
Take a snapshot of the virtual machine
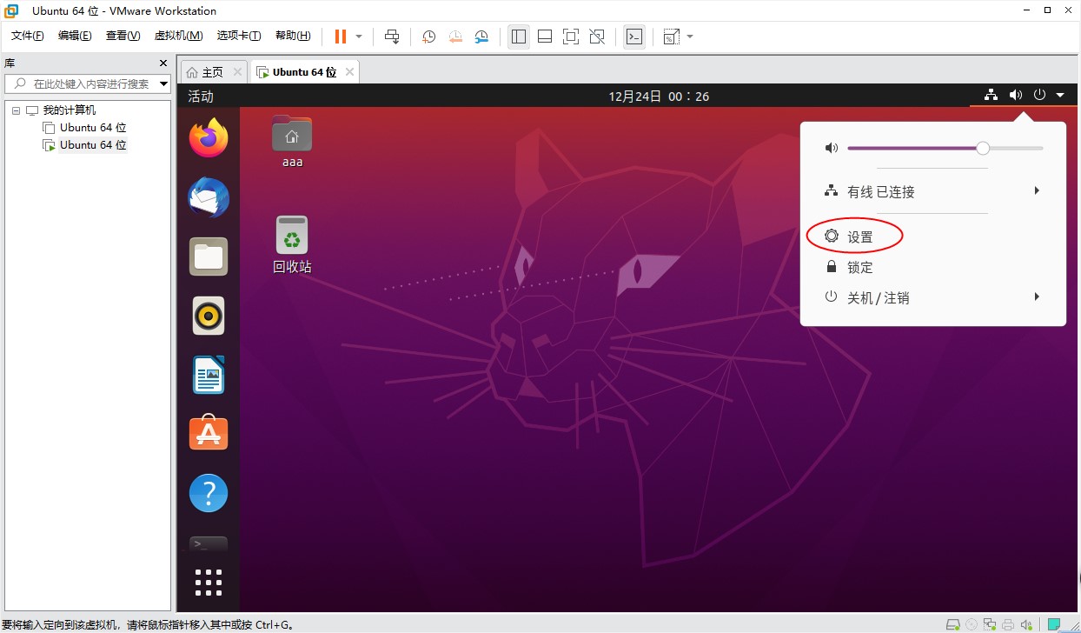pyautogui.click(x=428, y=37)
